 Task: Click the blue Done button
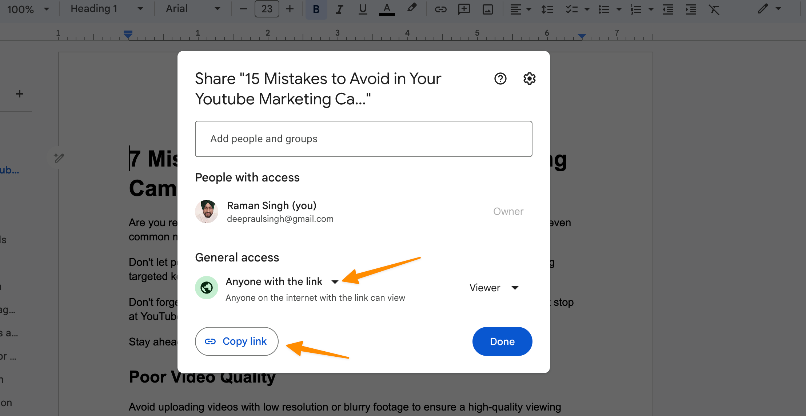[502, 341]
